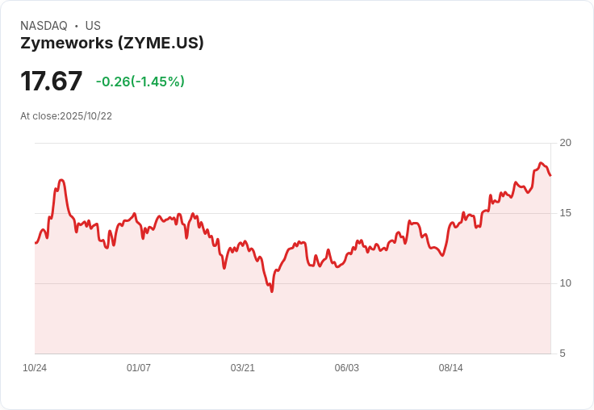Select the 01/07 date on the x-axis

(139, 368)
